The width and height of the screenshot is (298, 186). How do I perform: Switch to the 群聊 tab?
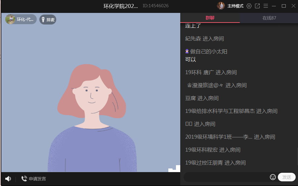tap(210, 18)
